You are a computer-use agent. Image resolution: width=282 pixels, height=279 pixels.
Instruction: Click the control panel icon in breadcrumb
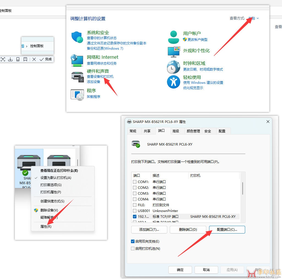pos(23,46)
